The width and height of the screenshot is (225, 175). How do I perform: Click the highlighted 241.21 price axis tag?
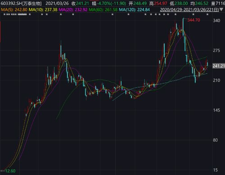(x=219, y=66)
